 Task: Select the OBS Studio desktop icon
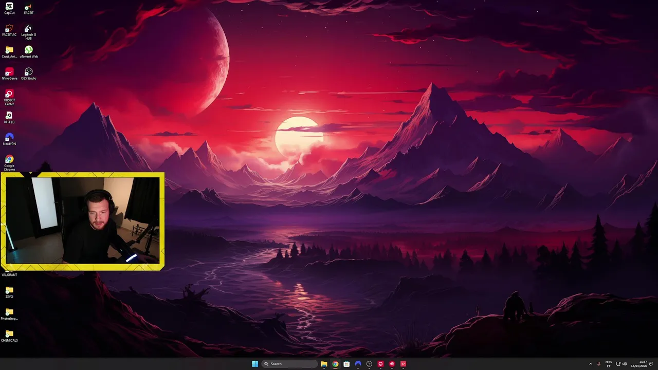(29, 74)
